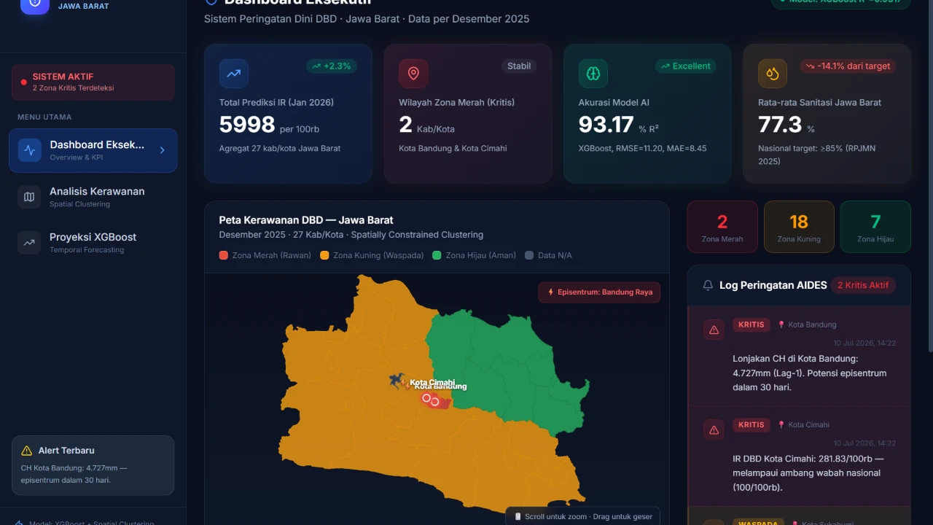This screenshot has height=525, width=933.
Task: Click the chevron arrow on Dashboard Eksekutif item
Action: 162,150
